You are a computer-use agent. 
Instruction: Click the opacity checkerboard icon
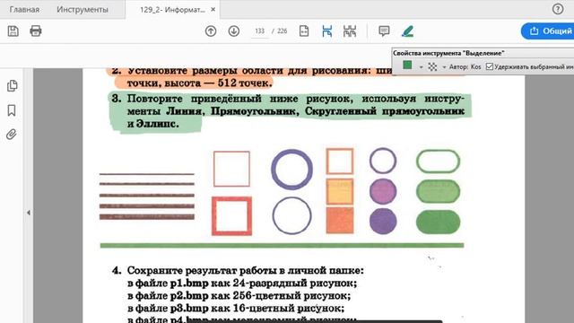coord(432,66)
